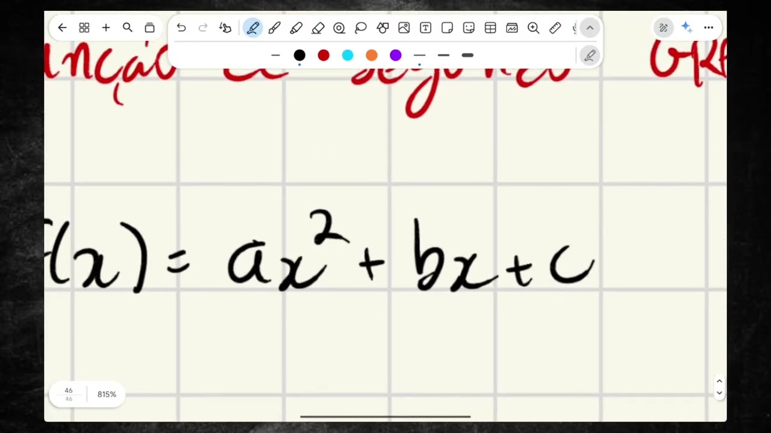The image size is (771, 433).
Task: Select the thickest stroke thickness
Action: pos(467,55)
